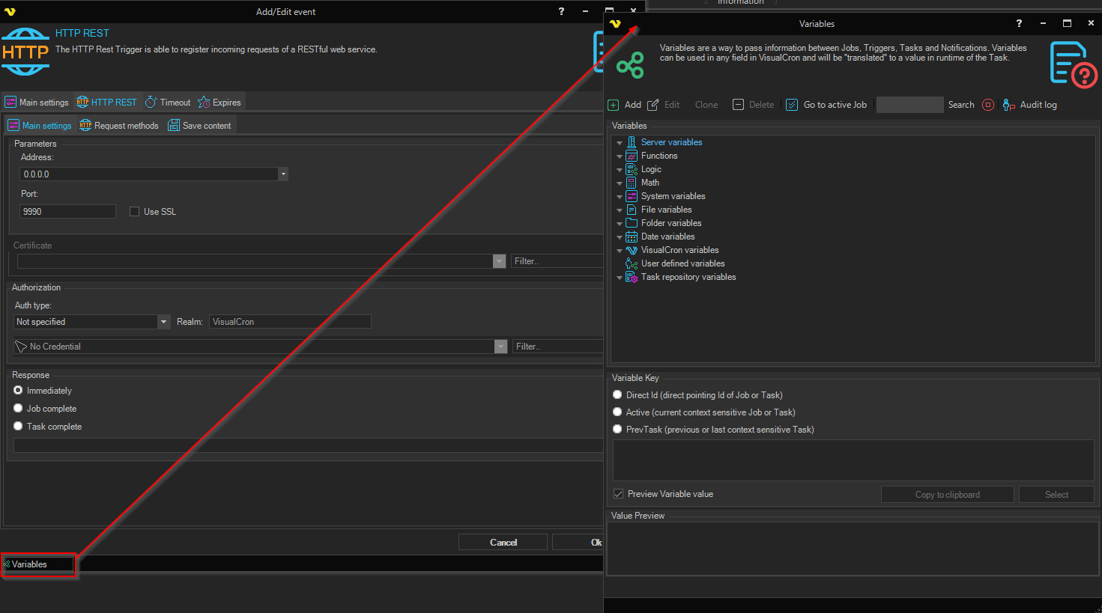Click the Server variables tree icon
The image size is (1102, 613).
tap(632, 142)
